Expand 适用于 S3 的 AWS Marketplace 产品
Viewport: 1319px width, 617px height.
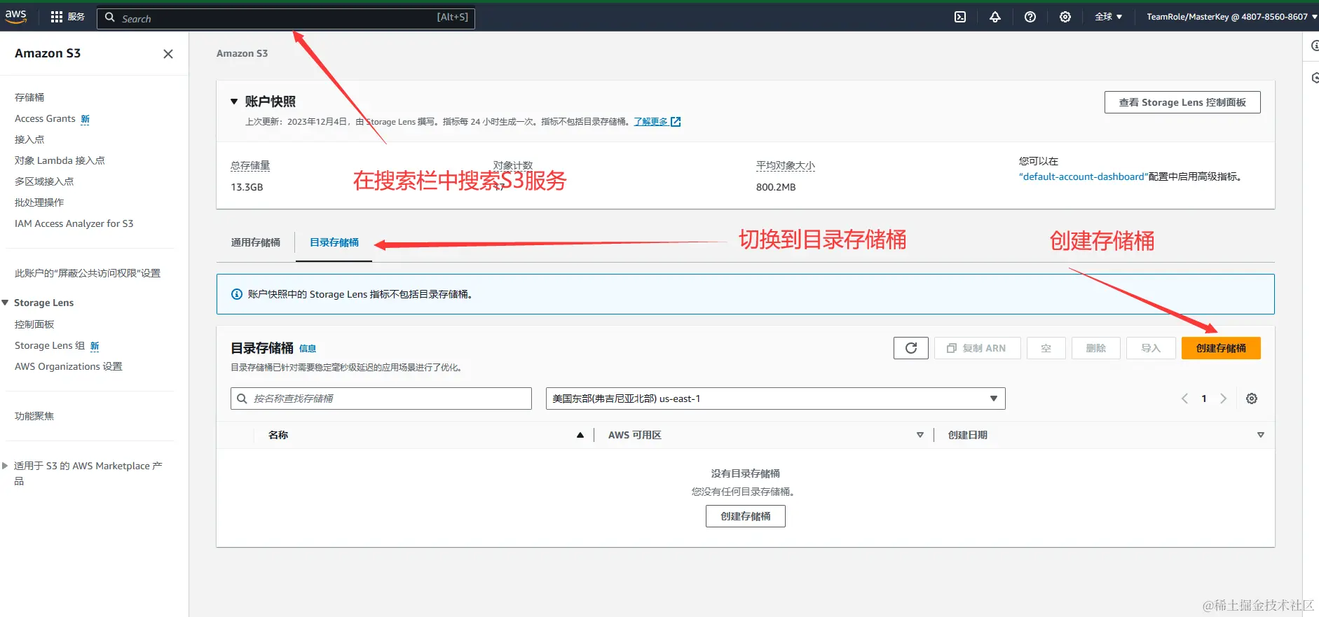(6, 466)
